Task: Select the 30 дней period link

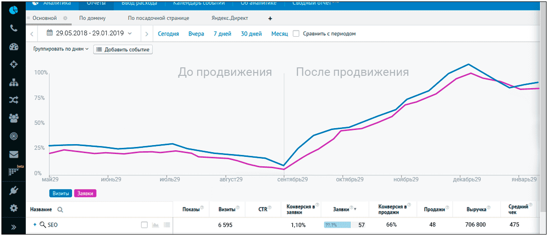Action: click(251, 34)
